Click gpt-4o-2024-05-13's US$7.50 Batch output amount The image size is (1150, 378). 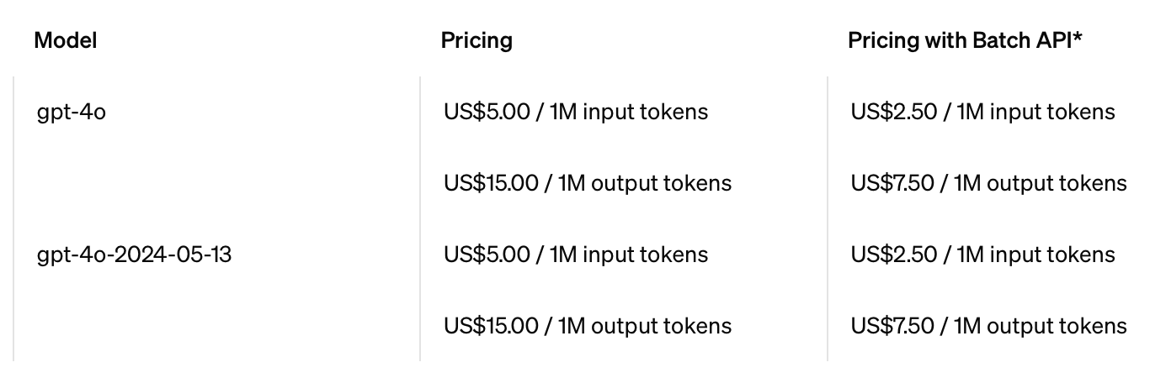tap(892, 326)
